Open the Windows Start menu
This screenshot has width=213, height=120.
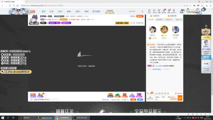coord(3,118)
